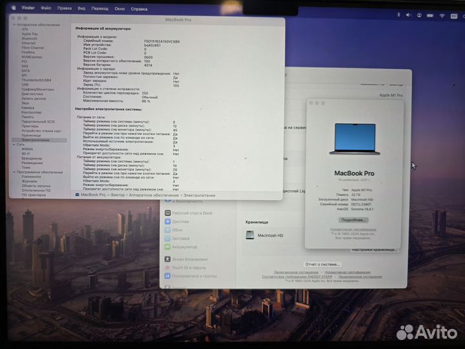Open the Файл menu
Screen dimensions: 465x349
coord(46,8)
